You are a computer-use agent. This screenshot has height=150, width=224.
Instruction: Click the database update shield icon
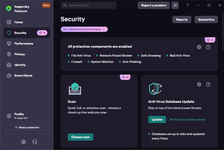[x=155, y=89]
